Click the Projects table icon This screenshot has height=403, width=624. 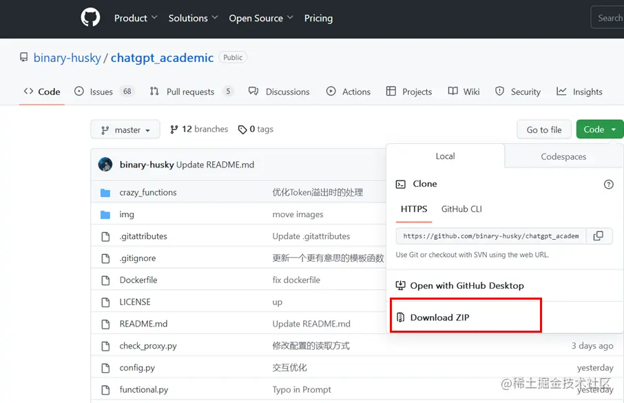tap(391, 91)
